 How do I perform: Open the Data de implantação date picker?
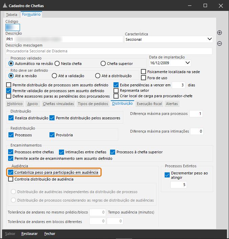(188, 63)
